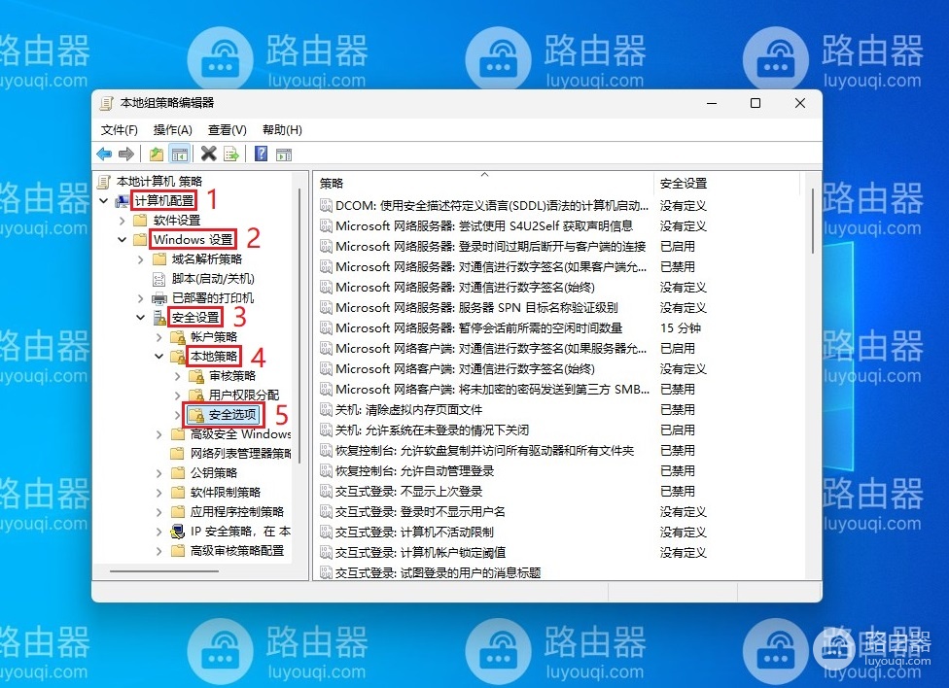The image size is (949, 688).
Task: Click the Help question mark toolbar icon
Action: tap(261, 155)
